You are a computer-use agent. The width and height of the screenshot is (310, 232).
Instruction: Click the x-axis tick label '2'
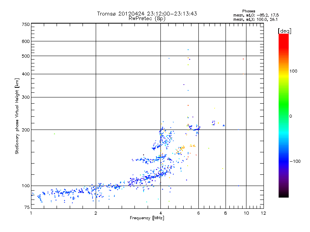click(x=96, y=213)
